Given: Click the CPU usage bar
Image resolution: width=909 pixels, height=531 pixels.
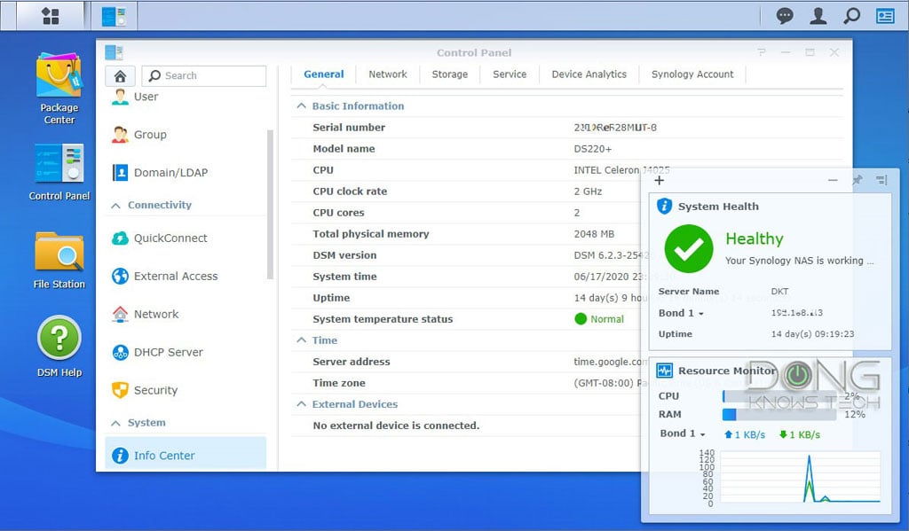Looking at the screenshot, I should pyautogui.click(x=779, y=396).
